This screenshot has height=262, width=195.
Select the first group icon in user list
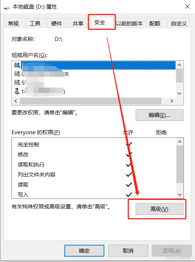pyautogui.click(x=17, y=65)
